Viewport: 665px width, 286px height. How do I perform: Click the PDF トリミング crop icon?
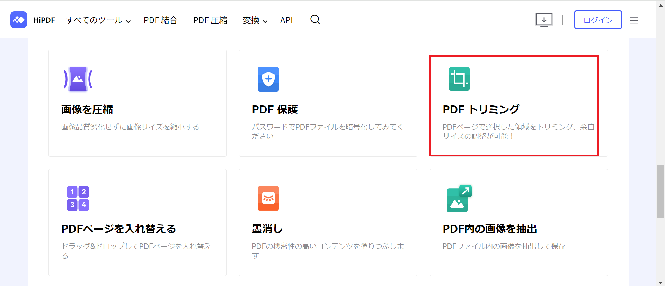coord(459,79)
